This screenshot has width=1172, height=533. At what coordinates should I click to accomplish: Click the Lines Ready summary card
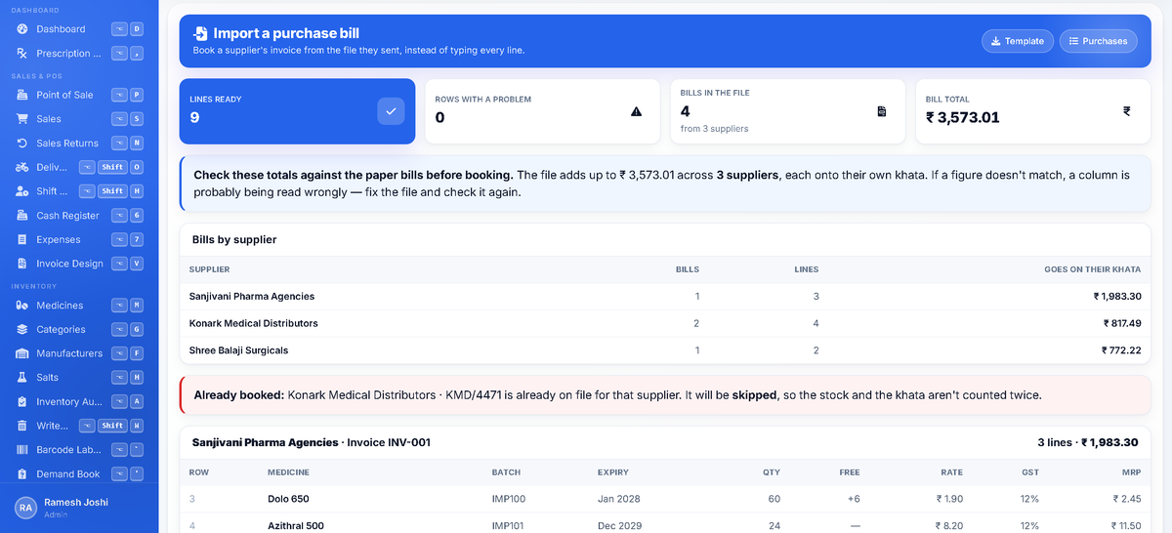point(298,111)
